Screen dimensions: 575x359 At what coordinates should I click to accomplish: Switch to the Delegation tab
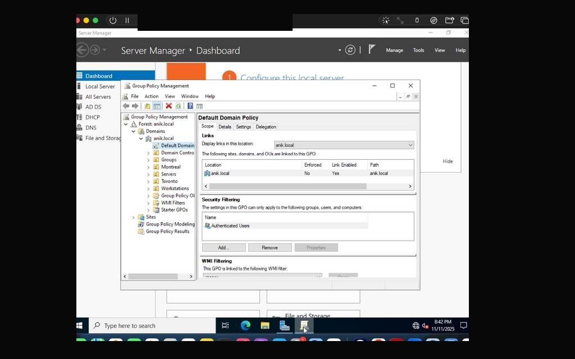(x=266, y=127)
